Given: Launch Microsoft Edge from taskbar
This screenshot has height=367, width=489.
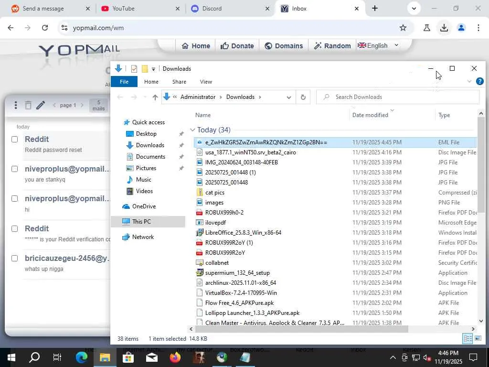Looking at the screenshot, I should click(82, 357).
